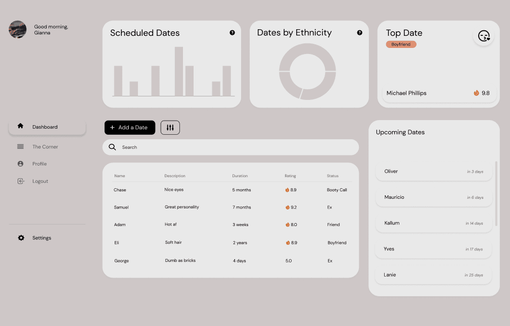
Task: Select the Chase row name
Action: 120,190
